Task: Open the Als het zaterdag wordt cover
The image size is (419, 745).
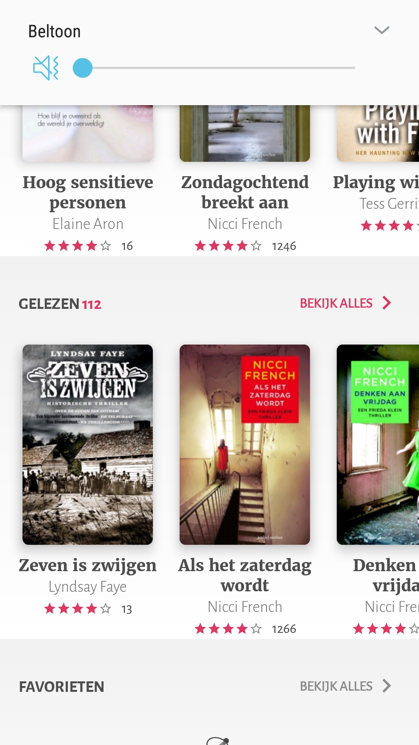Action: point(245,445)
